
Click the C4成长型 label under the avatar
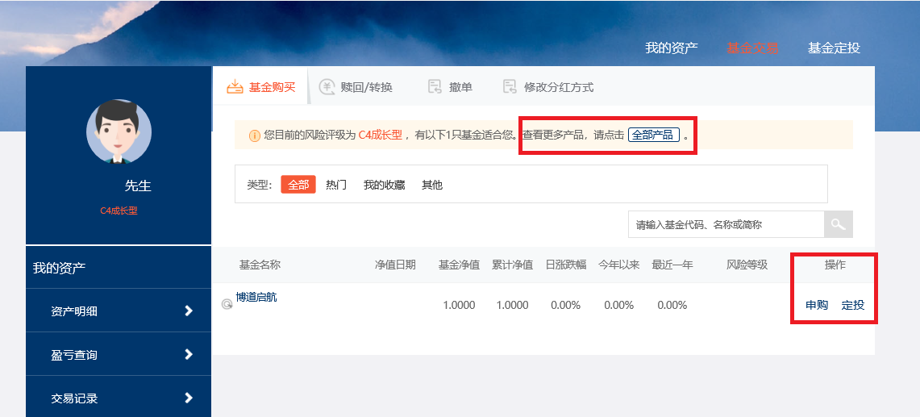pyautogui.click(x=119, y=211)
